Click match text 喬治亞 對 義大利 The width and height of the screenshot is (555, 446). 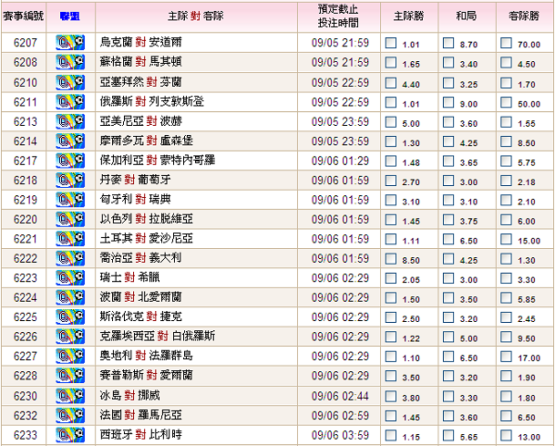tap(141, 257)
